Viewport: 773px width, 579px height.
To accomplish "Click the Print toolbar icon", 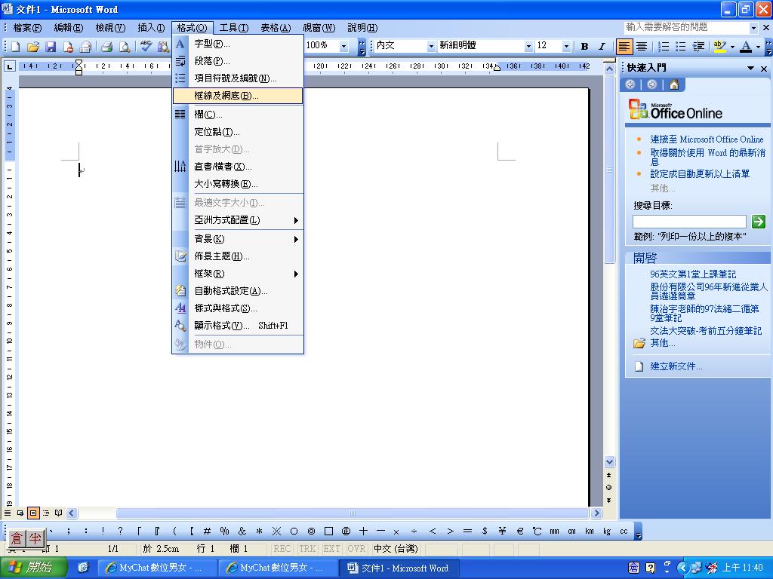I will [x=106, y=47].
